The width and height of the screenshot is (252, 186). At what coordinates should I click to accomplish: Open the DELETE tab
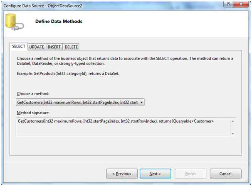(x=71, y=47)
